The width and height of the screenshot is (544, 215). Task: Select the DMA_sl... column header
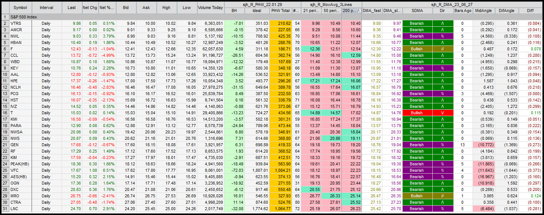[x=392, y=11]
